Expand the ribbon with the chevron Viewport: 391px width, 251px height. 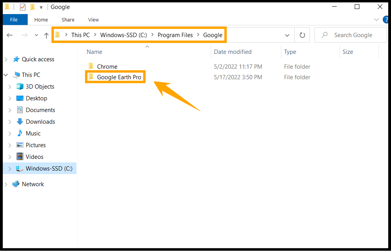click(x=377, y=20)
